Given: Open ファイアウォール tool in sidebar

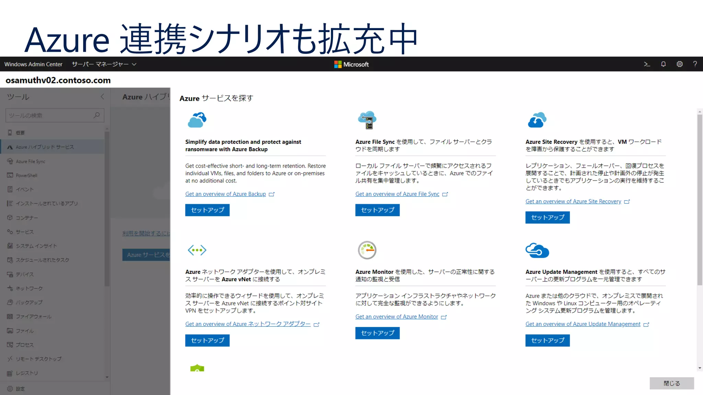Looking at the screenshot, I should pos(52,316).
